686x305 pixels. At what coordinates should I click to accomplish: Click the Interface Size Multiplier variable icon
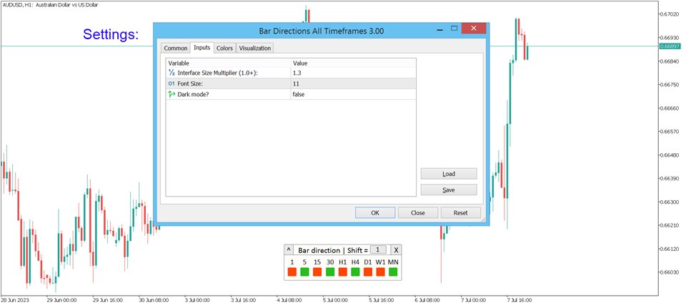[171, 73]
